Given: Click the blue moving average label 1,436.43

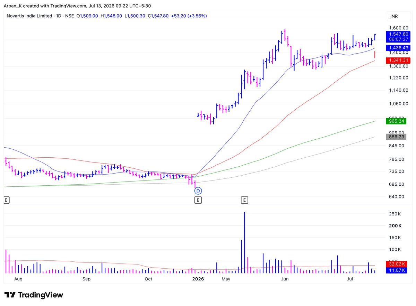Looking at the screenshot, I should tap(398, 48).
